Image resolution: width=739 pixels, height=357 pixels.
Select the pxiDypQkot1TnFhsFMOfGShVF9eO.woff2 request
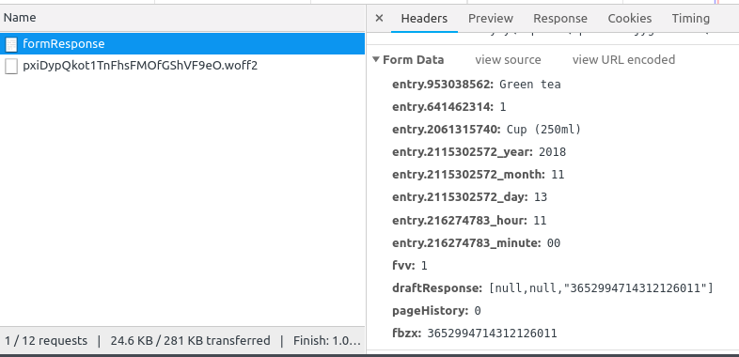tap(182, 66)
